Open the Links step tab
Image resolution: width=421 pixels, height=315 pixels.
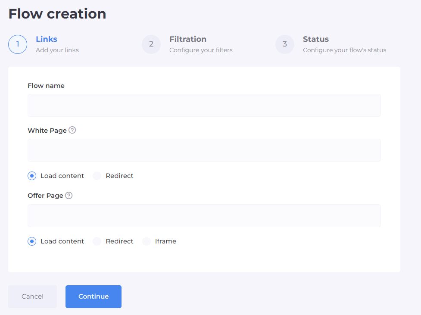coord(47,39)
